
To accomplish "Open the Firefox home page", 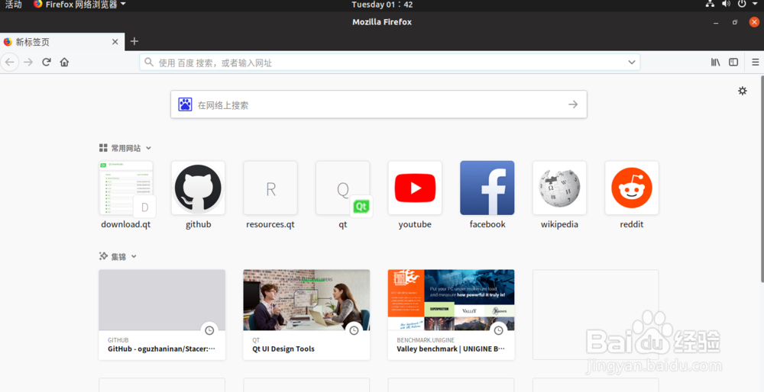I will point(64,63).
